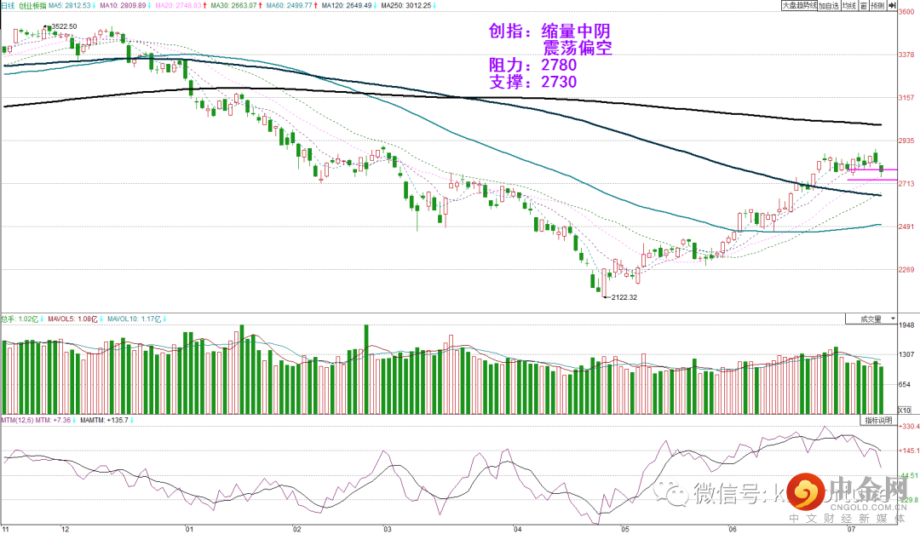
Task: Click the MA10: 2809.89 label
Action: click(x=125, y=5)
